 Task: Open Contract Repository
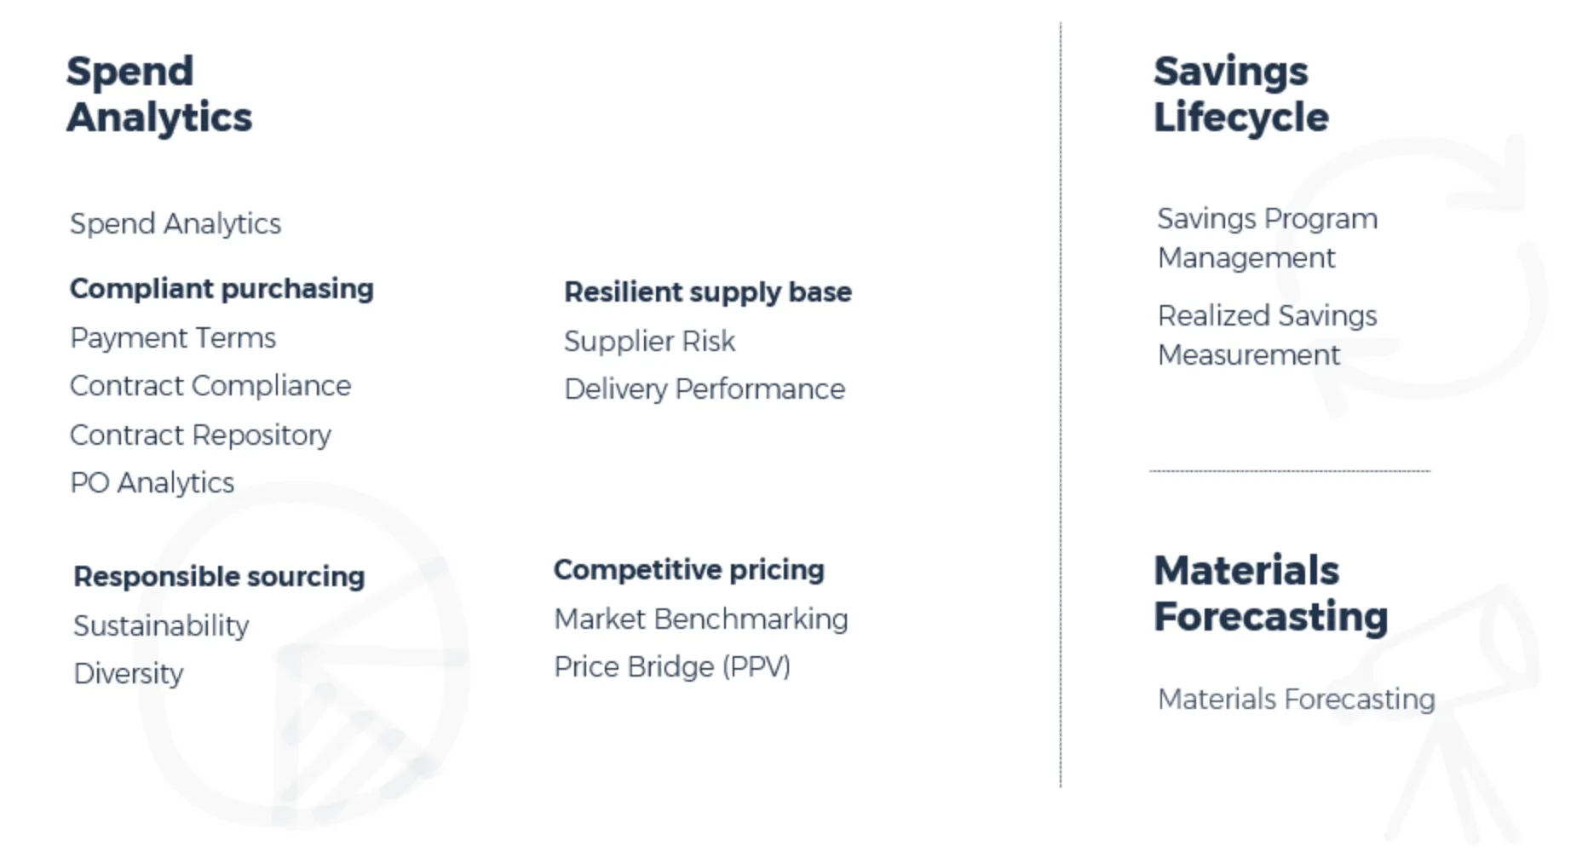pos(200,435)
